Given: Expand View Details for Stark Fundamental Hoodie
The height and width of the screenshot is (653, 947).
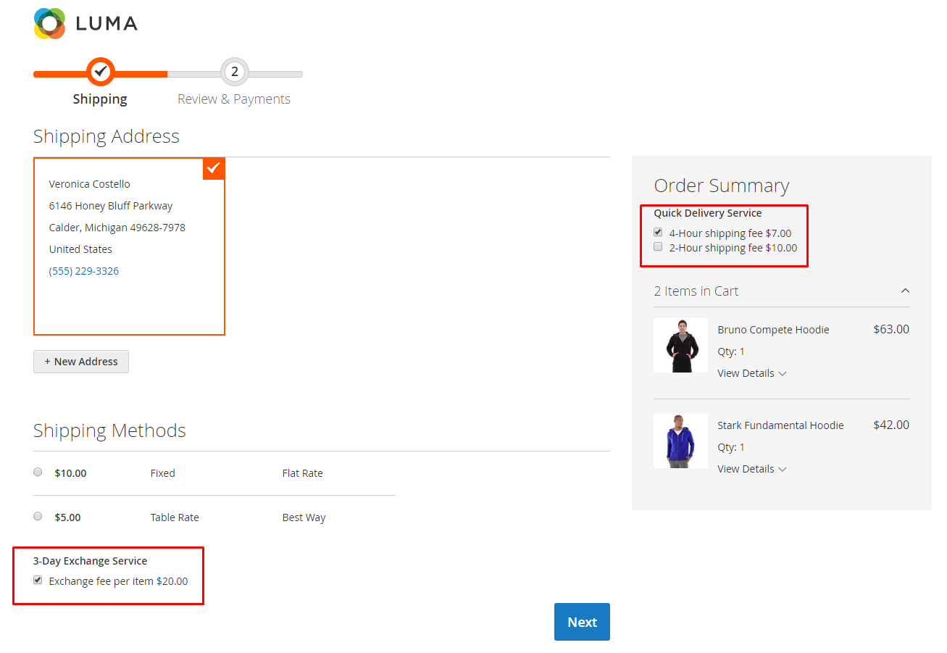Looking at the screenshot, I should click(751, 469).
